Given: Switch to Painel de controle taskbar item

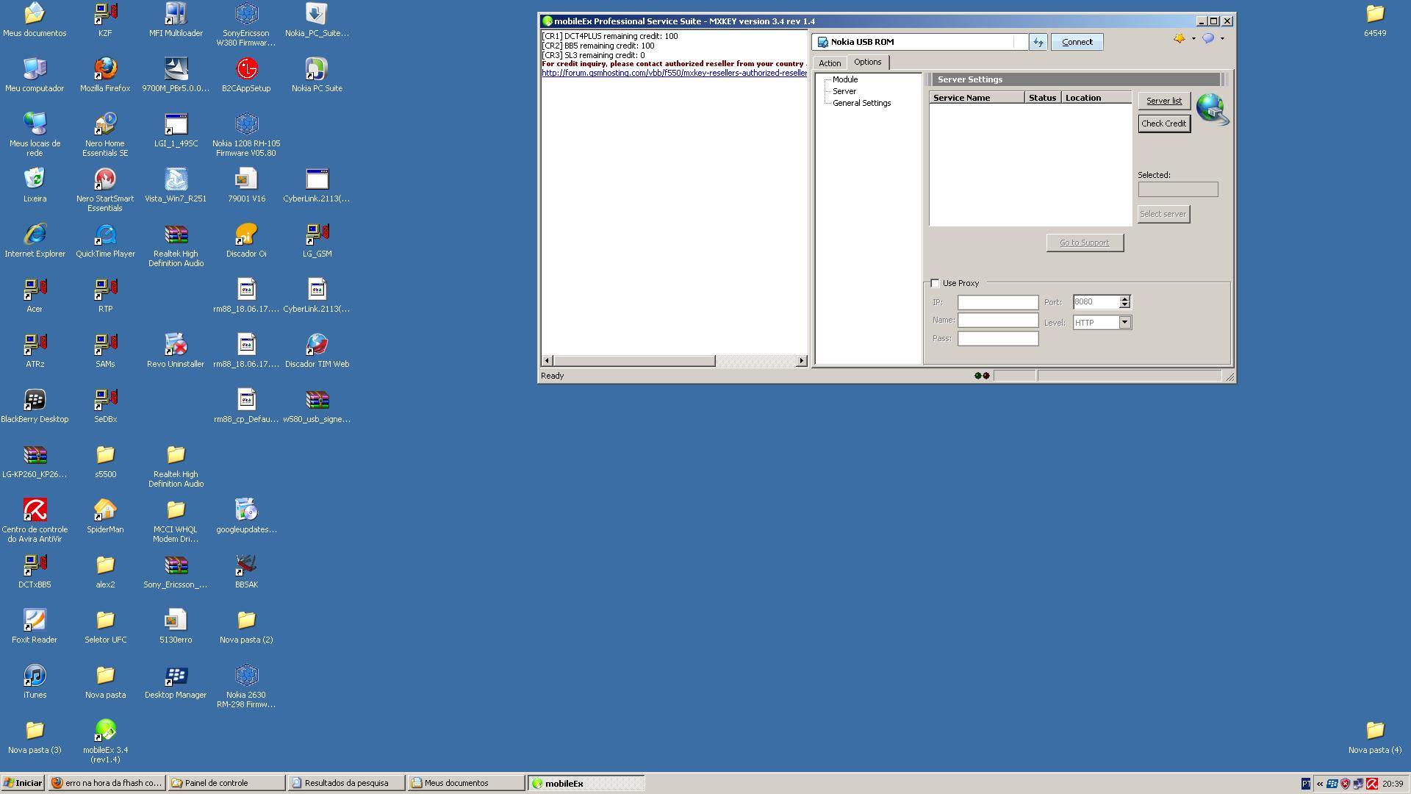Looking at the screenshot, I should point(226,783).
